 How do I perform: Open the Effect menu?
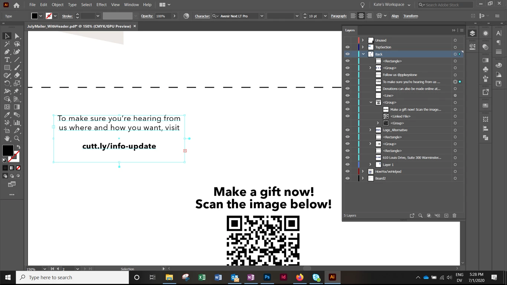(101, 4)
